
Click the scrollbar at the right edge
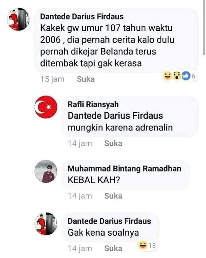[x=204, y=27]
